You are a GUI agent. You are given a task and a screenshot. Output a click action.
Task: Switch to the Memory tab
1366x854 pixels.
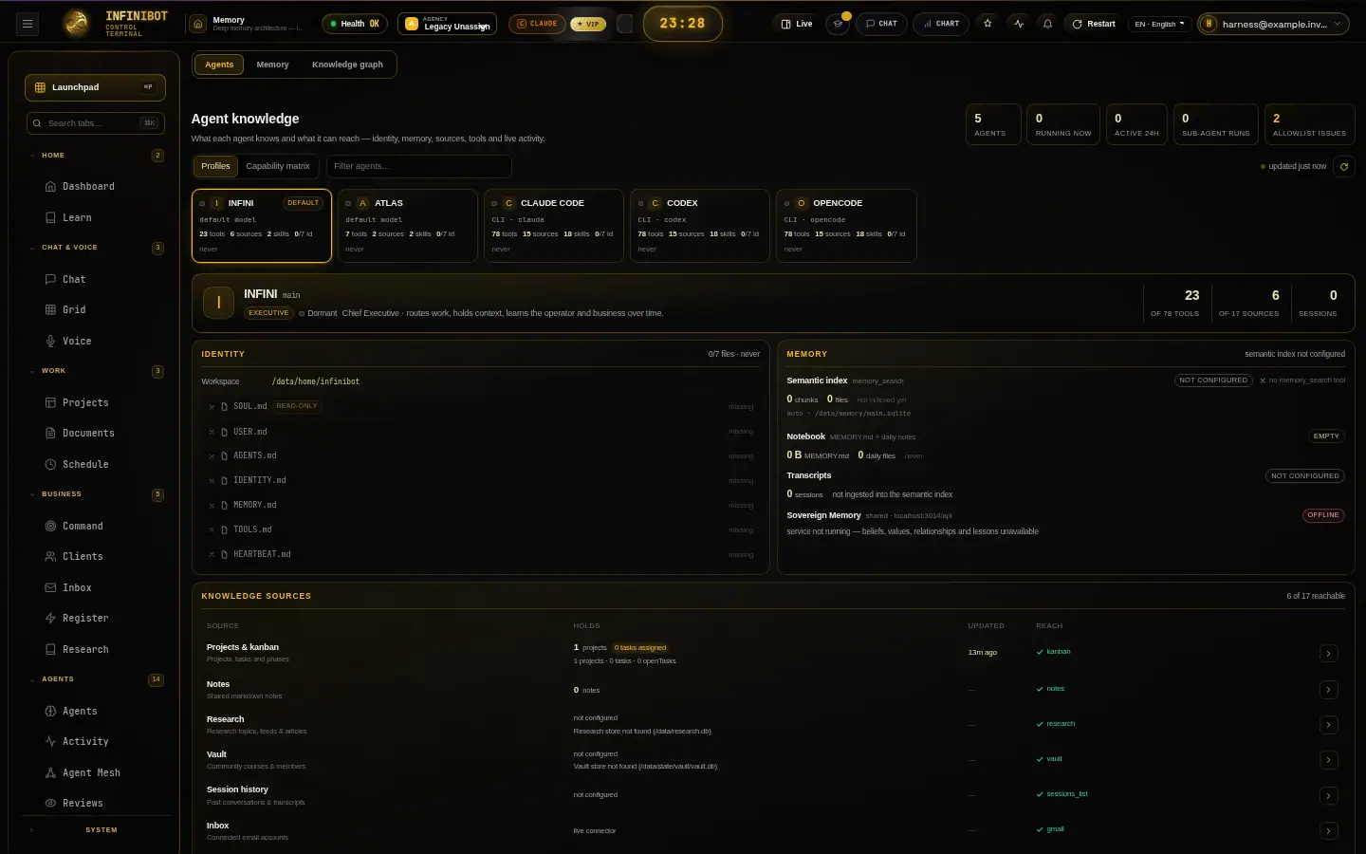(272, 65)
